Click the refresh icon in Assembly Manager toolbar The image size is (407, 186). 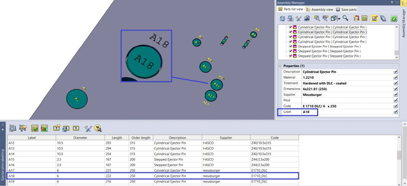coord(282,18)
